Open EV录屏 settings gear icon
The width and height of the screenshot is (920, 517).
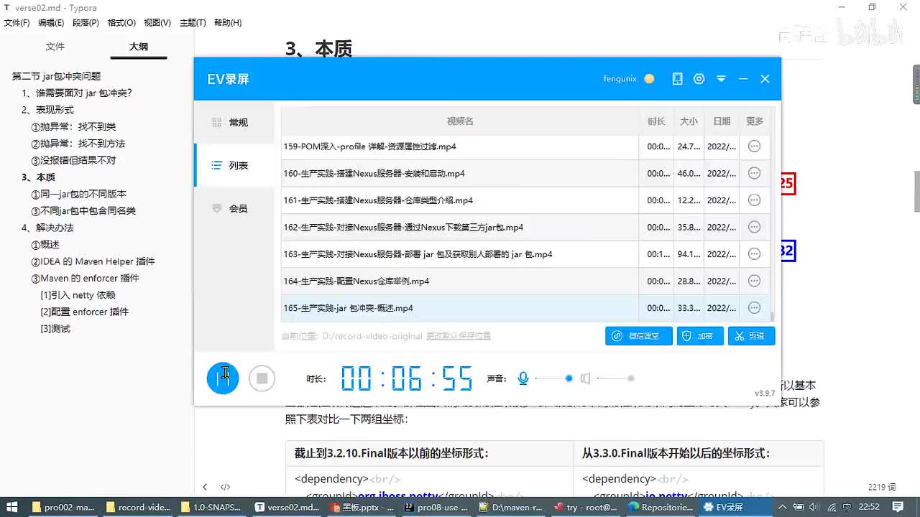coord(699,79)
